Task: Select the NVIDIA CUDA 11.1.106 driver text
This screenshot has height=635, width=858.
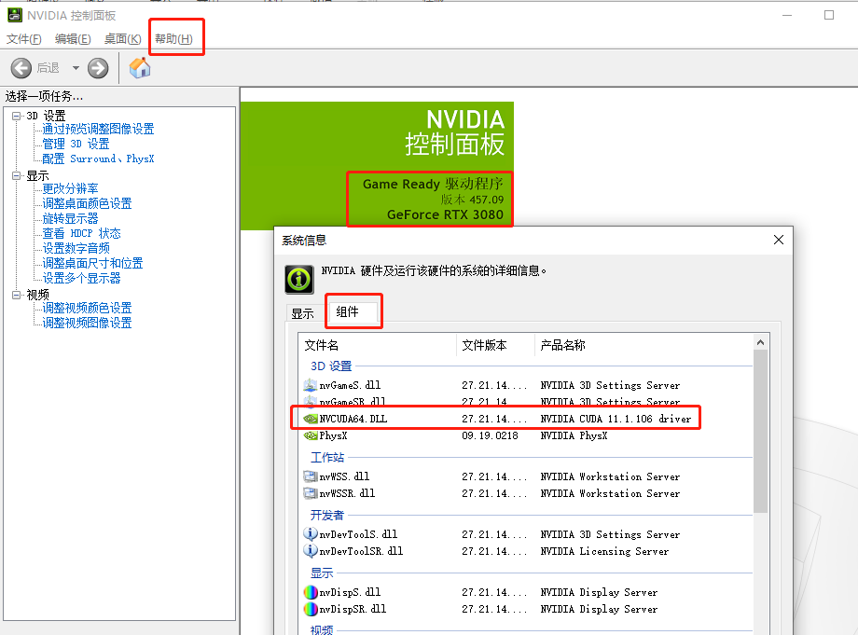Action: click(x=616, y=419)
